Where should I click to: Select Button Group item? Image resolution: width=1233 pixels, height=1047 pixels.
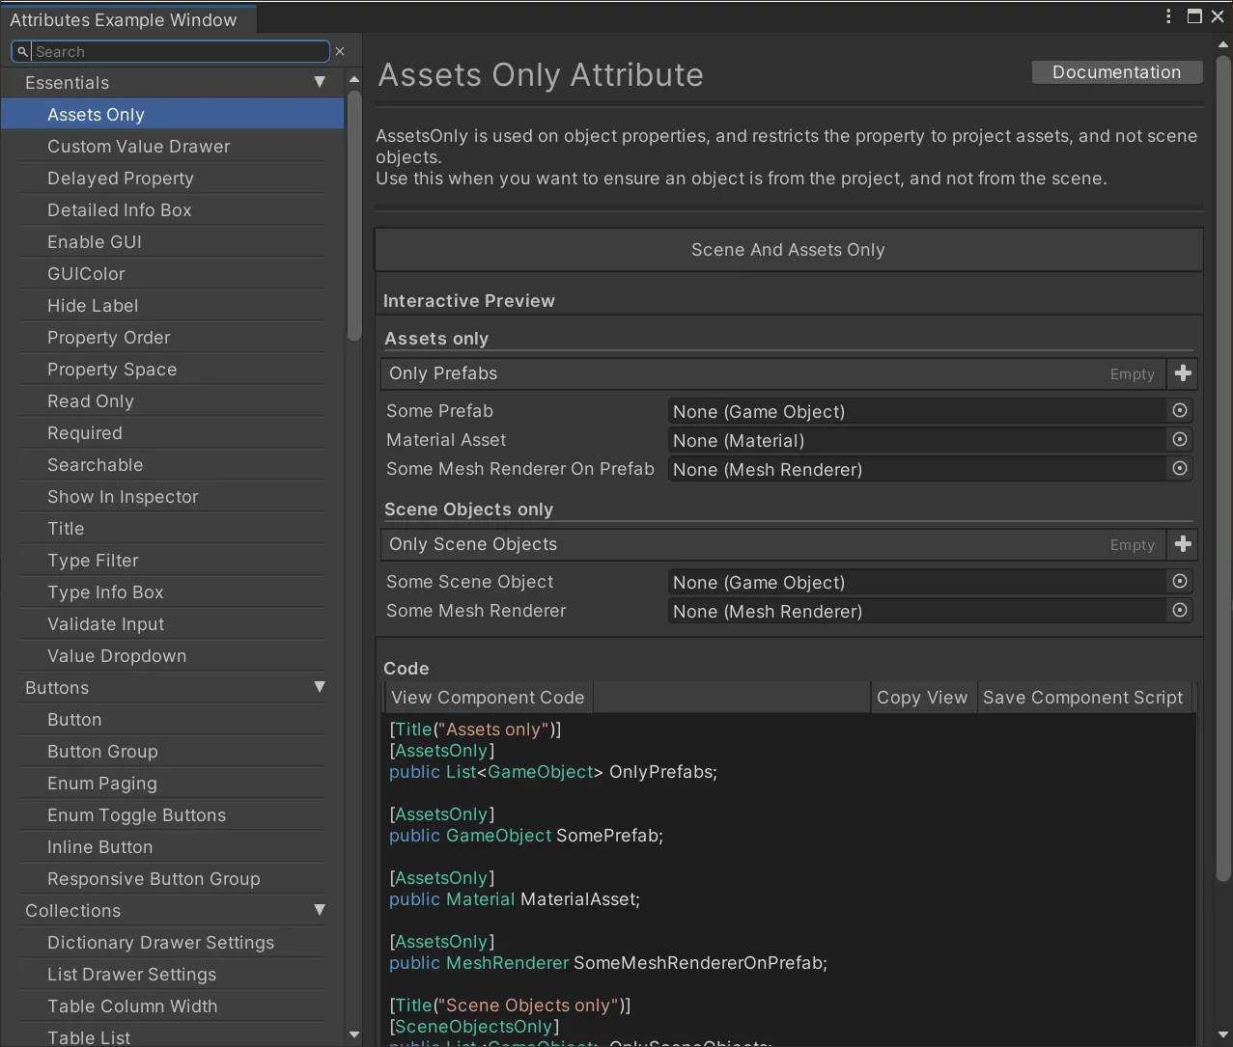pos(173,752)
